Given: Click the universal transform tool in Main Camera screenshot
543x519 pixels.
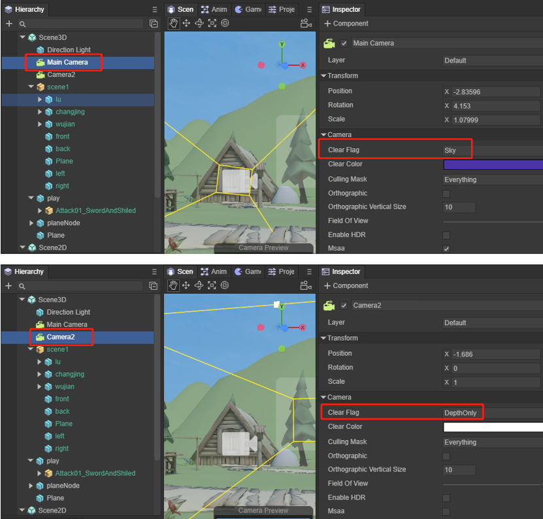Looking at the screenshot, I should click(x=225, y=23).
